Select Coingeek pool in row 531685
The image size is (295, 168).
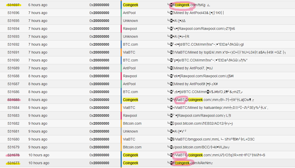click(131, 100)
